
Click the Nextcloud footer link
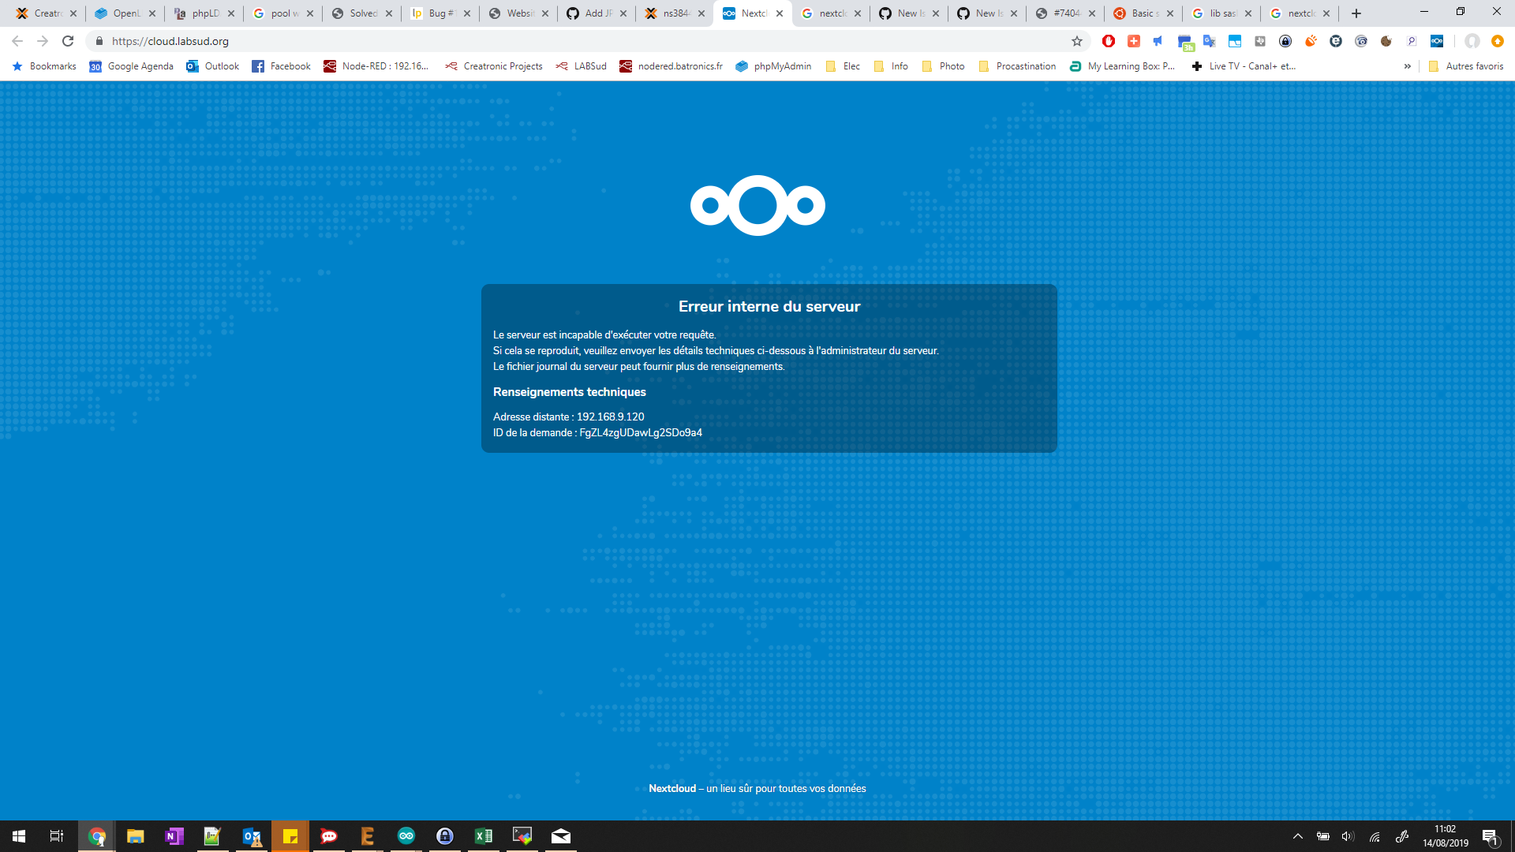click(672, 788)
